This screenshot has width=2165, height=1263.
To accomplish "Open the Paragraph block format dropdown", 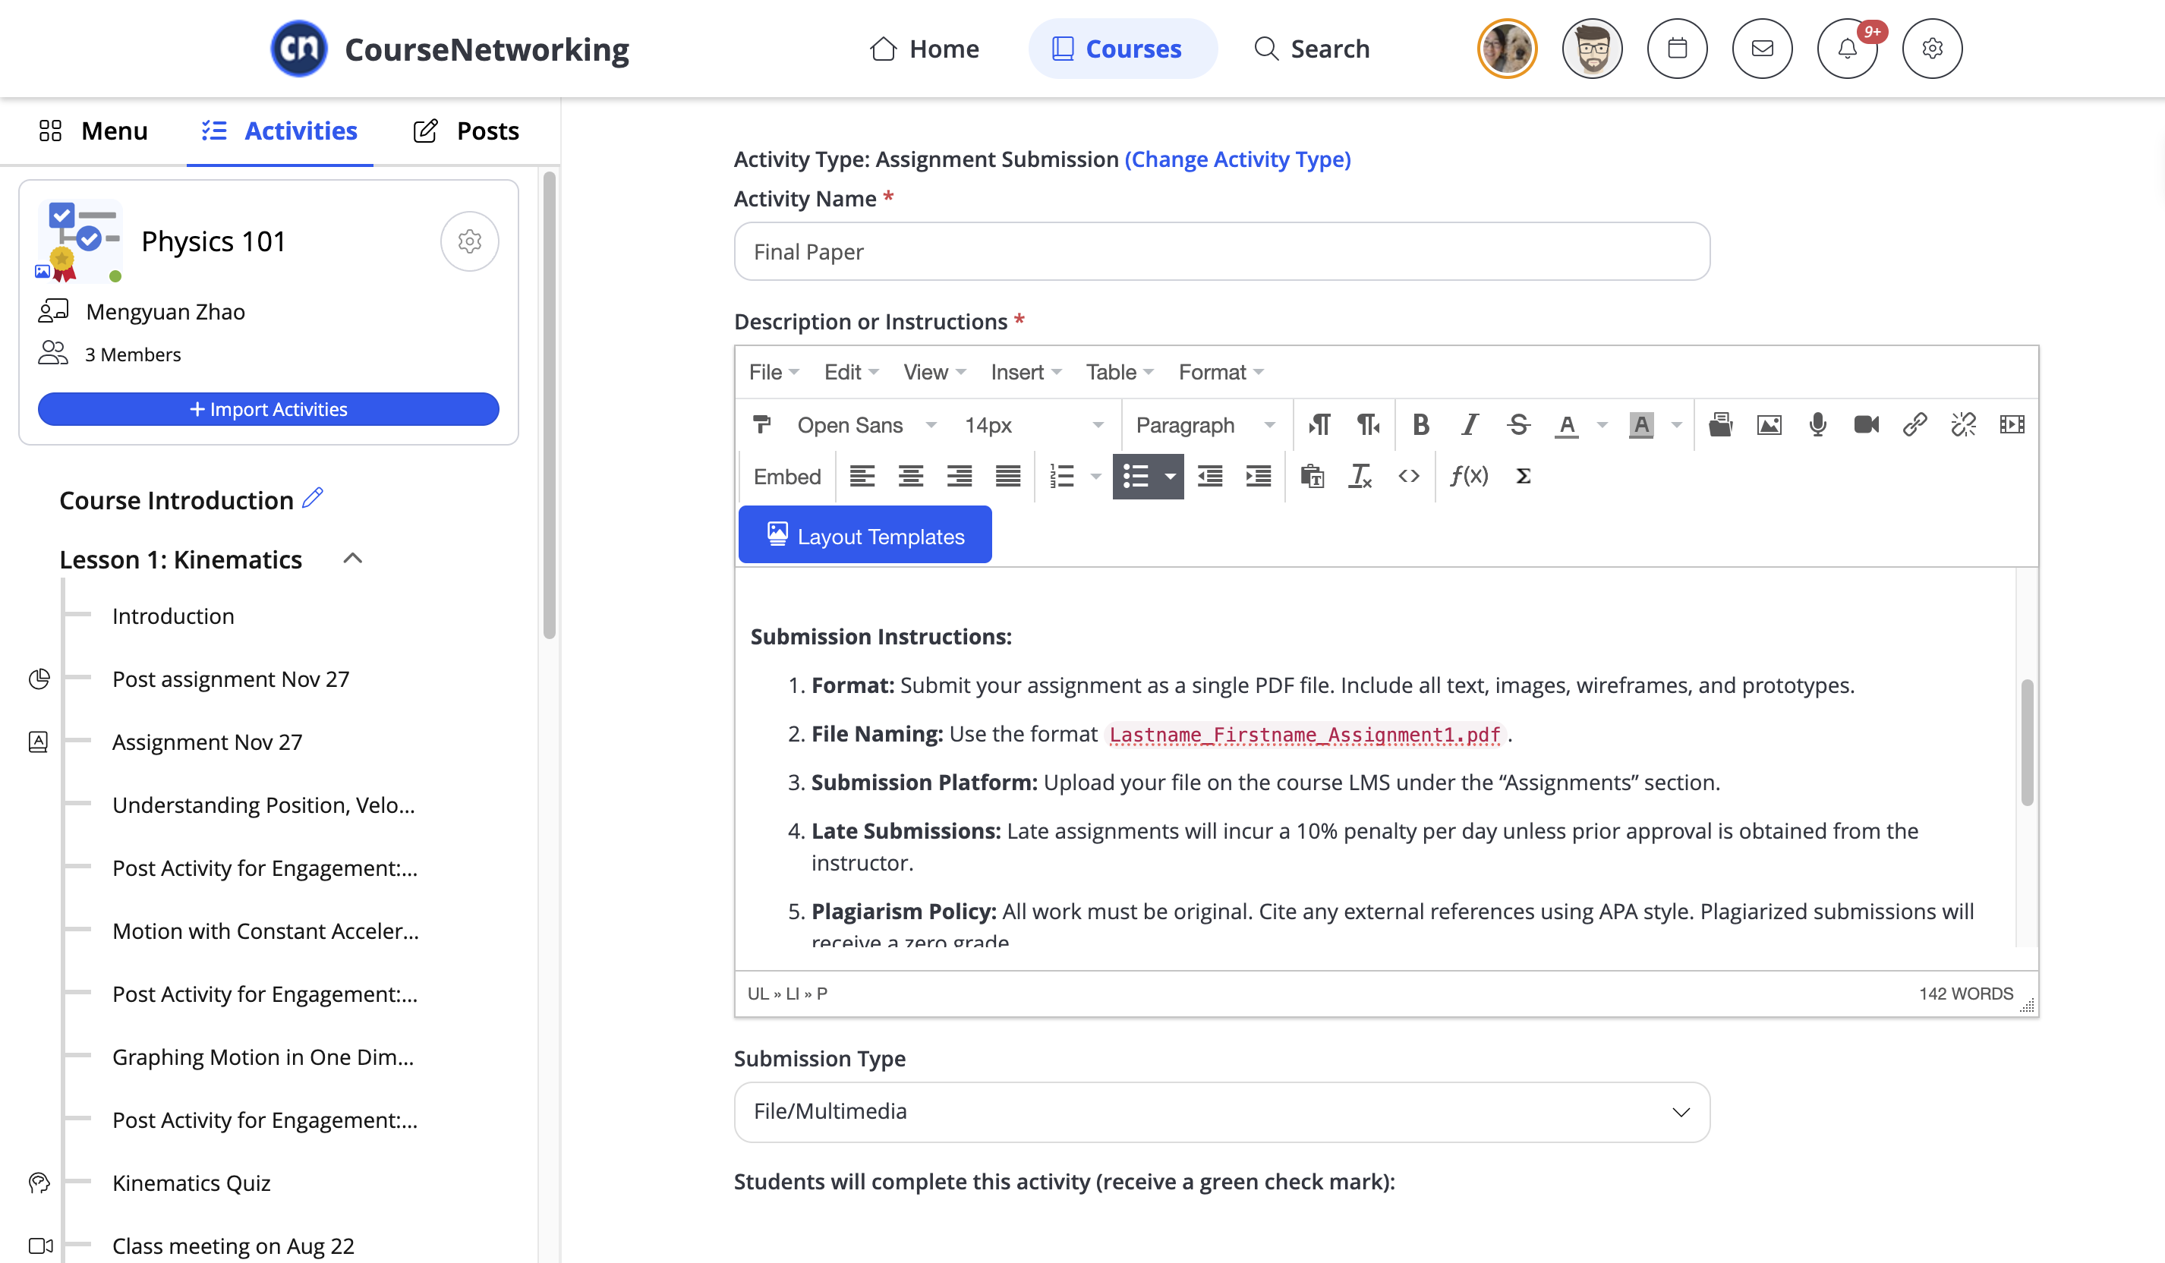I will point(1205,424).
